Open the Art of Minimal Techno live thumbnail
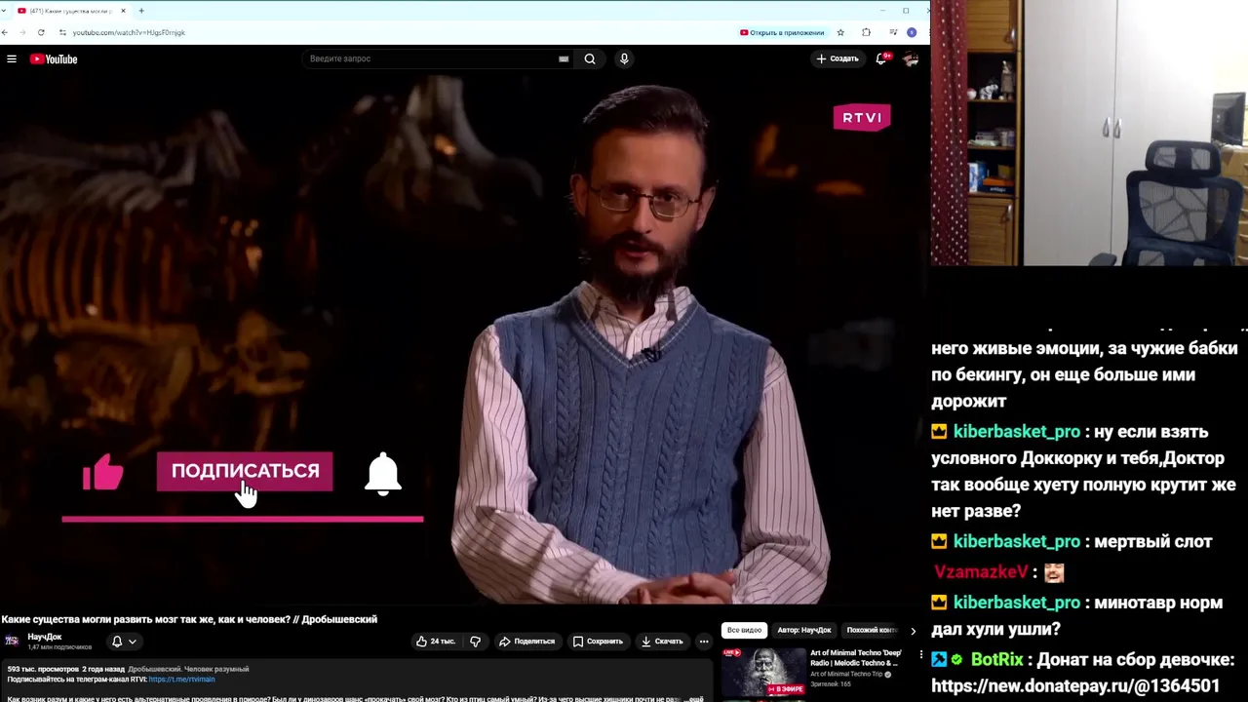The image size is (1248, 702). (763, 673)
